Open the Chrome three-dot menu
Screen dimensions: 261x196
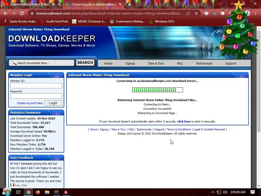point(255,13)
